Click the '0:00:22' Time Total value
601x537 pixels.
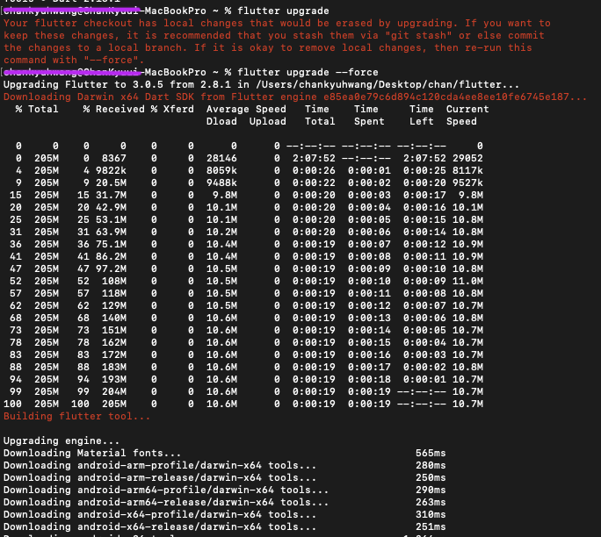(314, 183)
